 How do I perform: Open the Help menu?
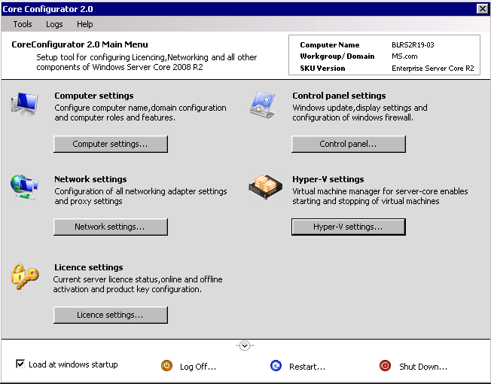[x=85, y=24]
